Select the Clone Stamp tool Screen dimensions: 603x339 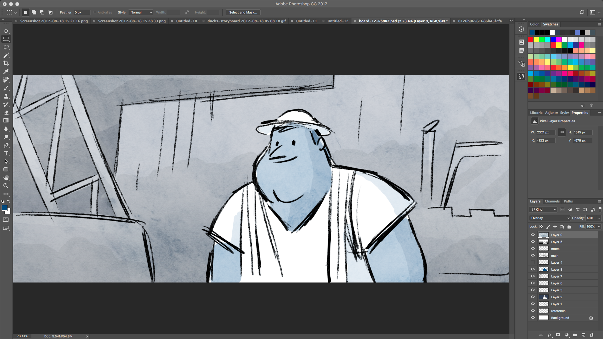[x=6, y=96]
